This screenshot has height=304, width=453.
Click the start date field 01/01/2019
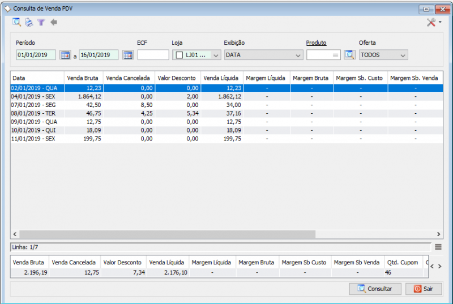[x=36, y=55]
